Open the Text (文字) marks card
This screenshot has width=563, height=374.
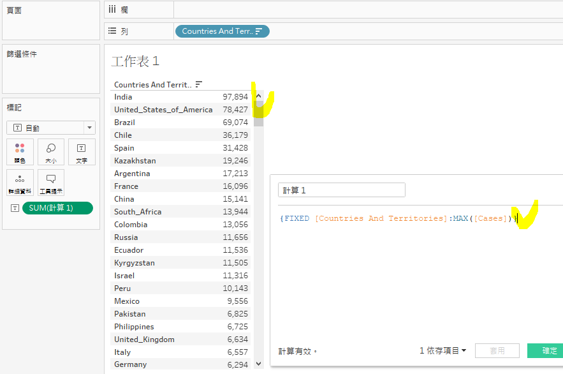(x=82, y=152)
